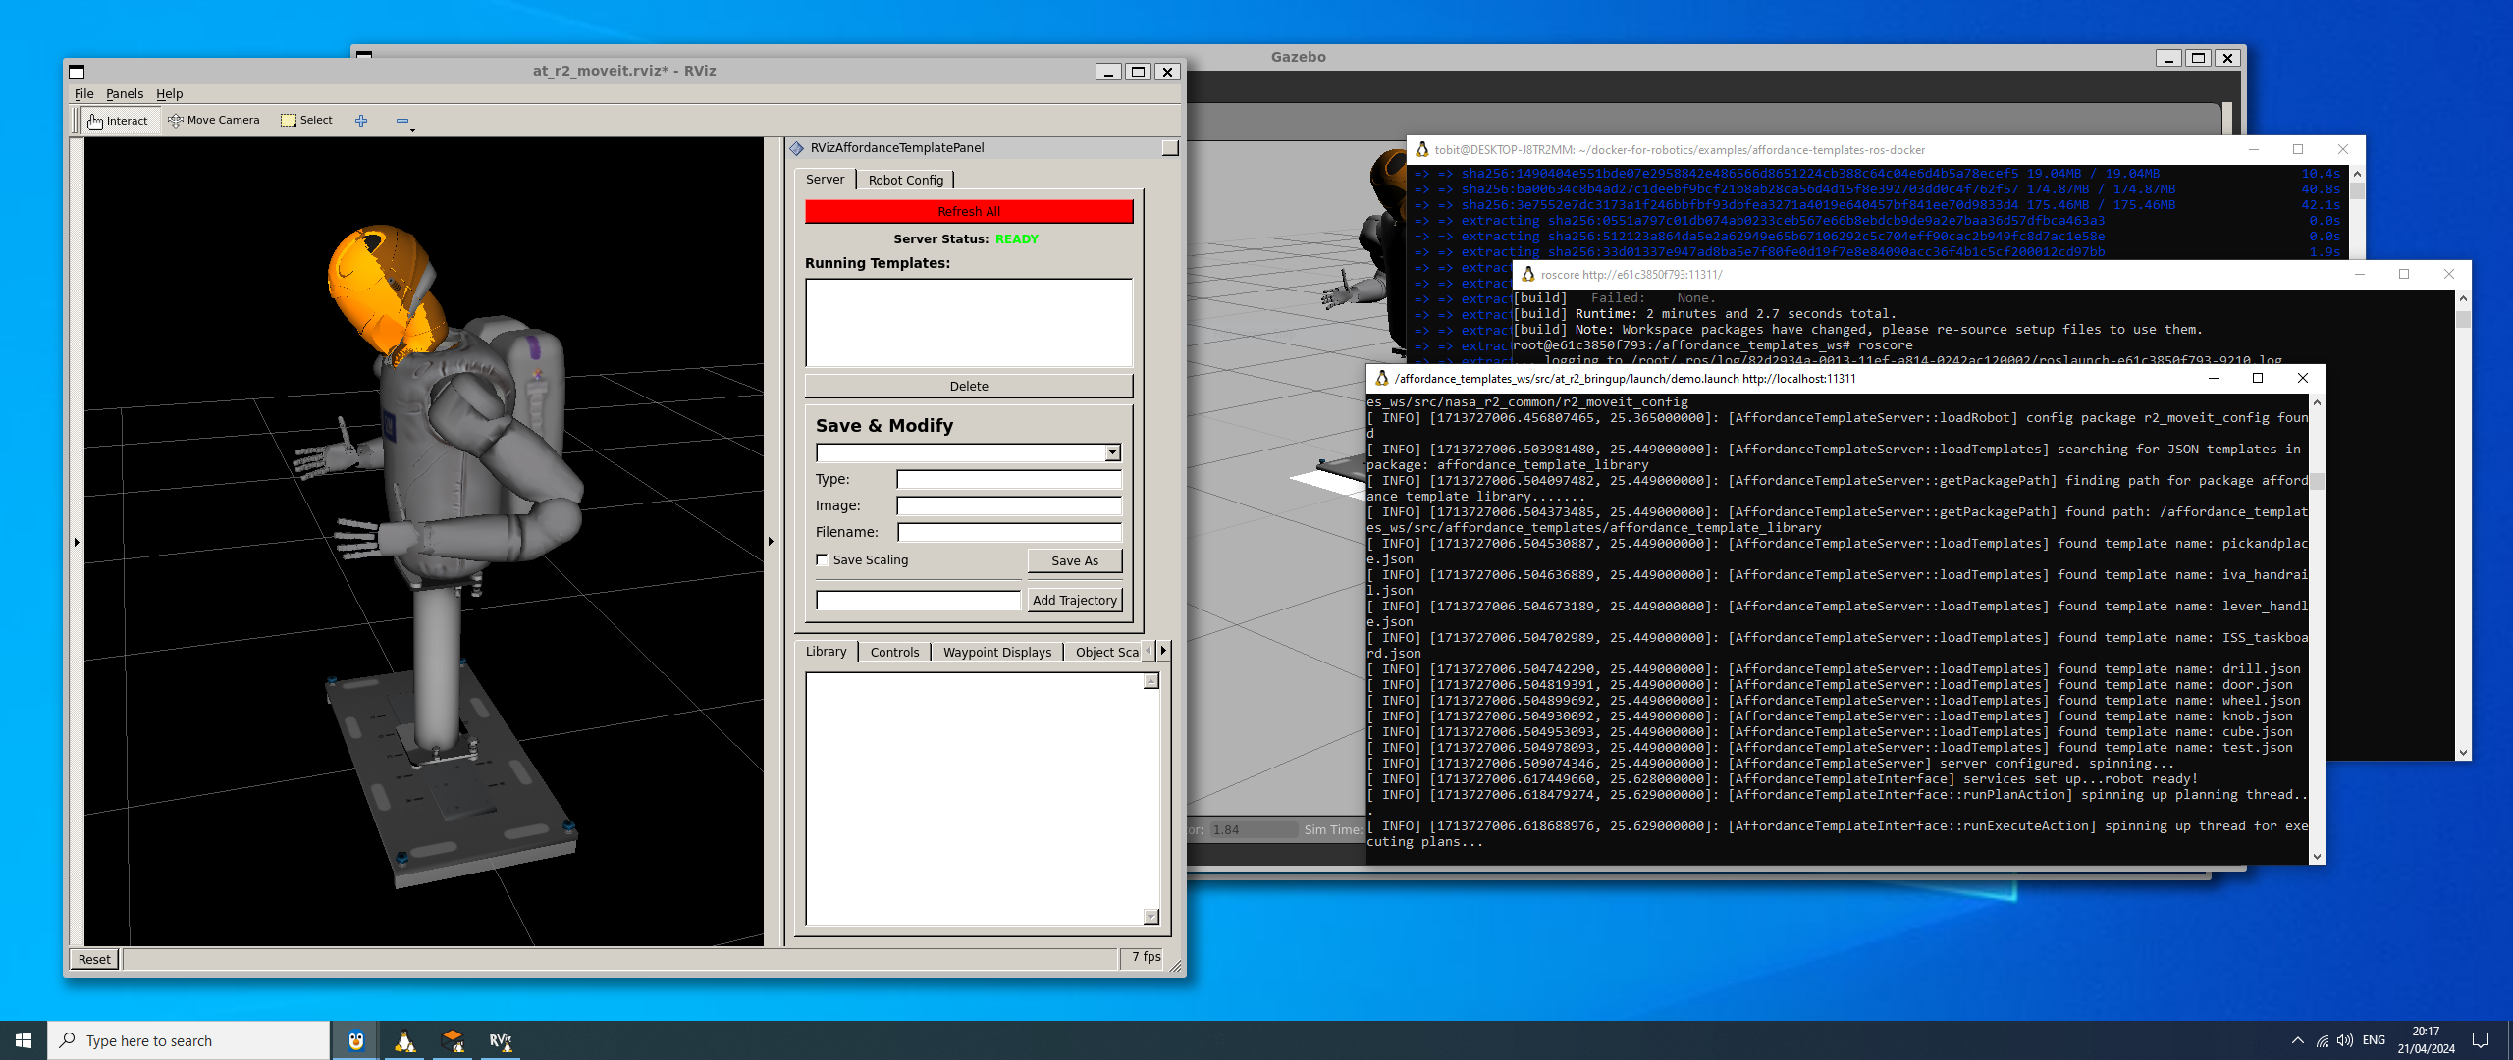Open the Controls tab
2513x1060 pixels.
894,652
